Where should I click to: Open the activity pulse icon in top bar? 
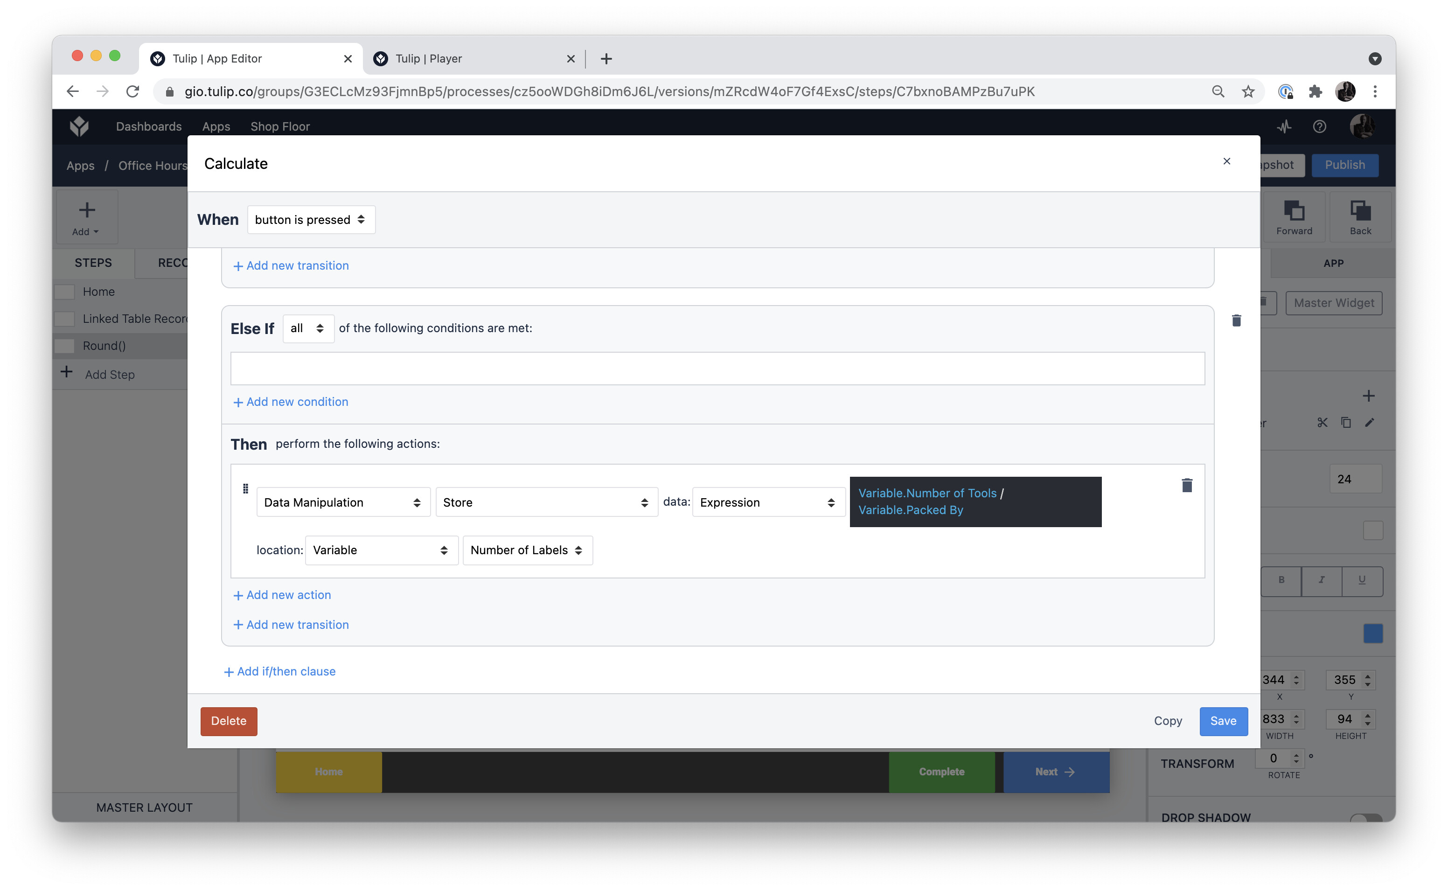pyautogui.click(x=1284, y=126)
